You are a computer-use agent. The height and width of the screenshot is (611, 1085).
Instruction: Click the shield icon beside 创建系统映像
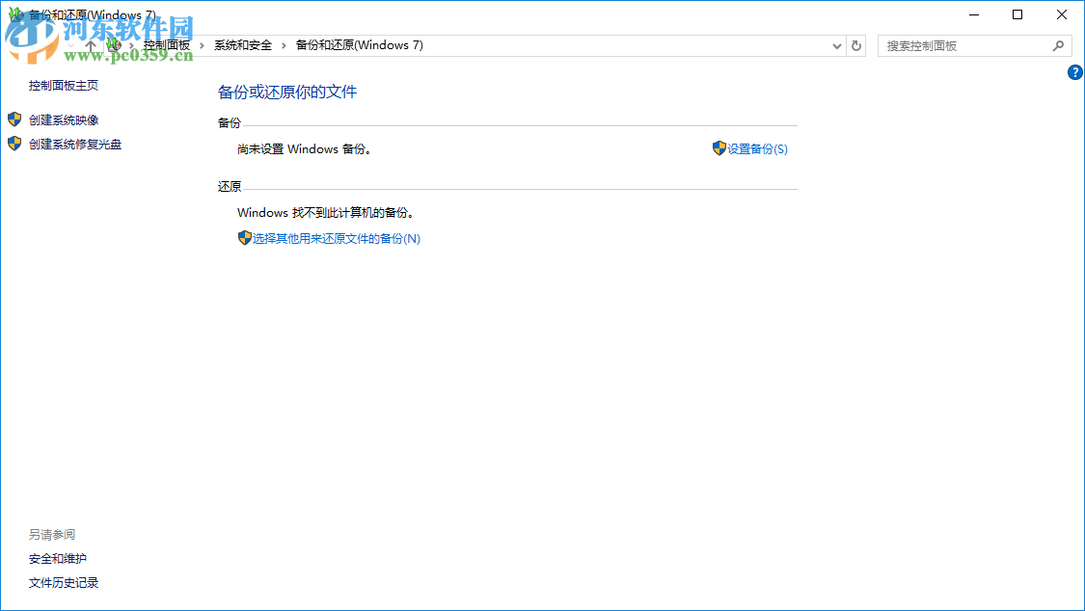point(14,119)
